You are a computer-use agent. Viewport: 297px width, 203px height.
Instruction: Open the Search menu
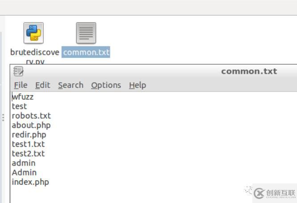point(71,85)
